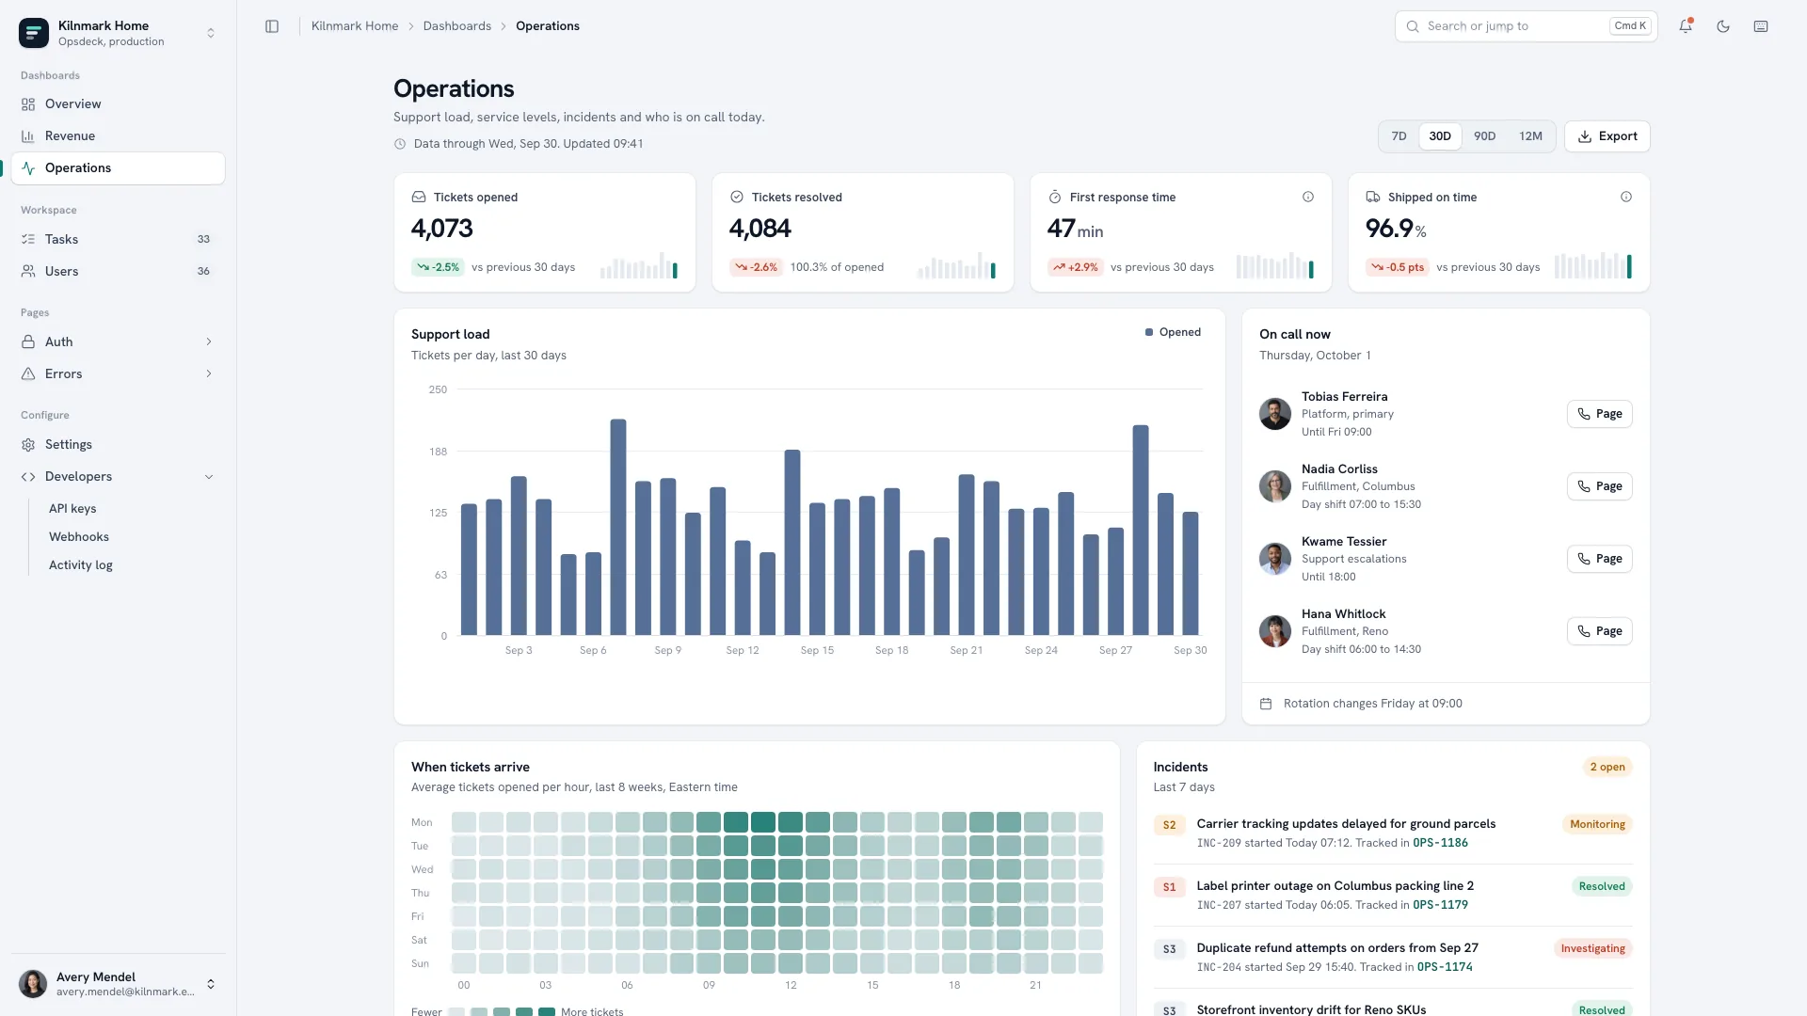This screenshot has height=1016, width=1807.
Task: Show info for Shipped on time
Action: pos(1626,198)
